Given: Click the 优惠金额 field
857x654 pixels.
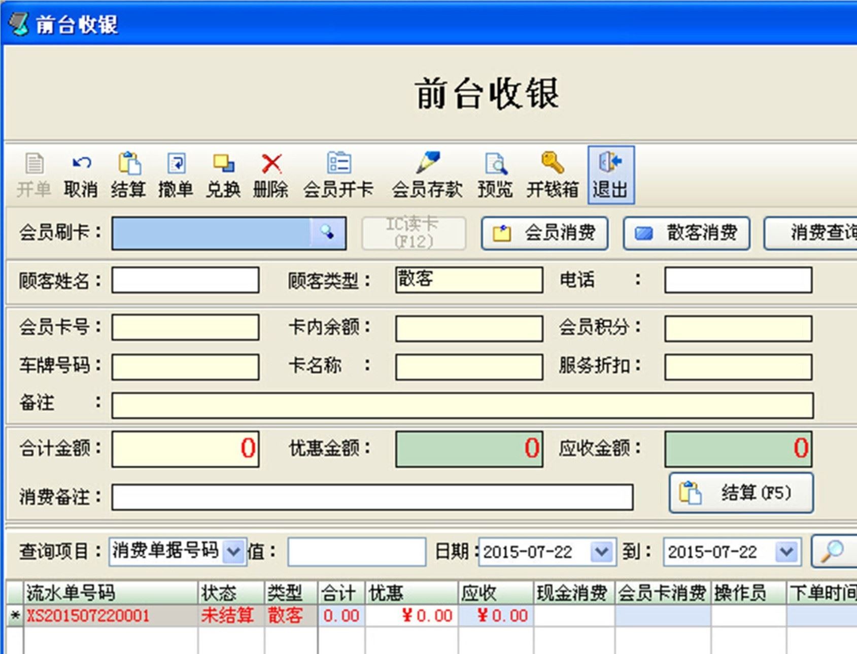Looking at the screenshot, I should (x=469, y=449).
